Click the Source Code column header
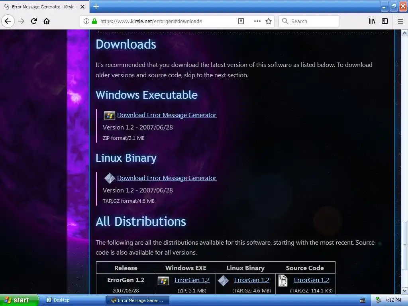 [x=305, y=268]
